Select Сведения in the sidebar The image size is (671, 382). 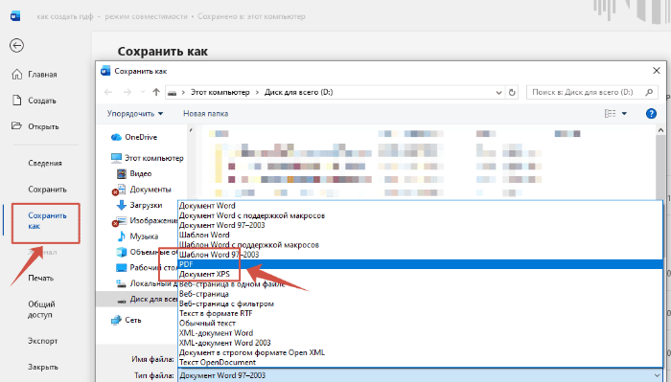pyautogui.click(x=45, y=163)
